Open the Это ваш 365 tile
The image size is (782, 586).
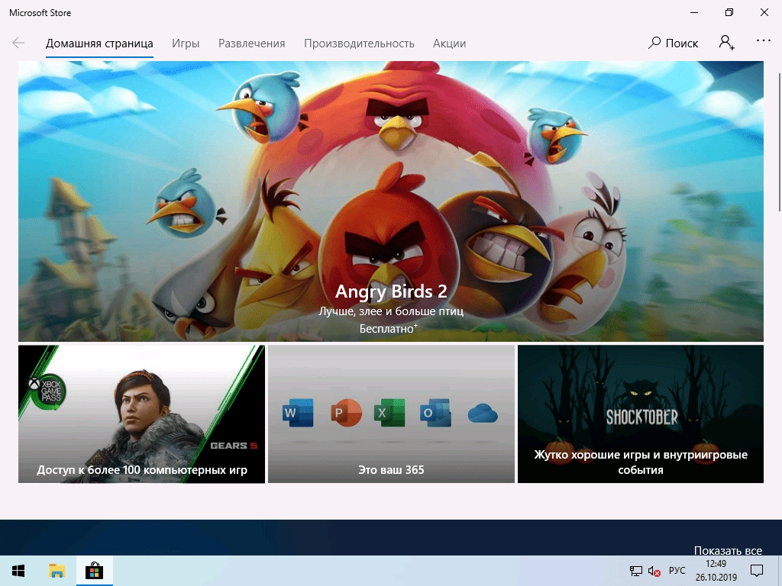tap(391, 414)
